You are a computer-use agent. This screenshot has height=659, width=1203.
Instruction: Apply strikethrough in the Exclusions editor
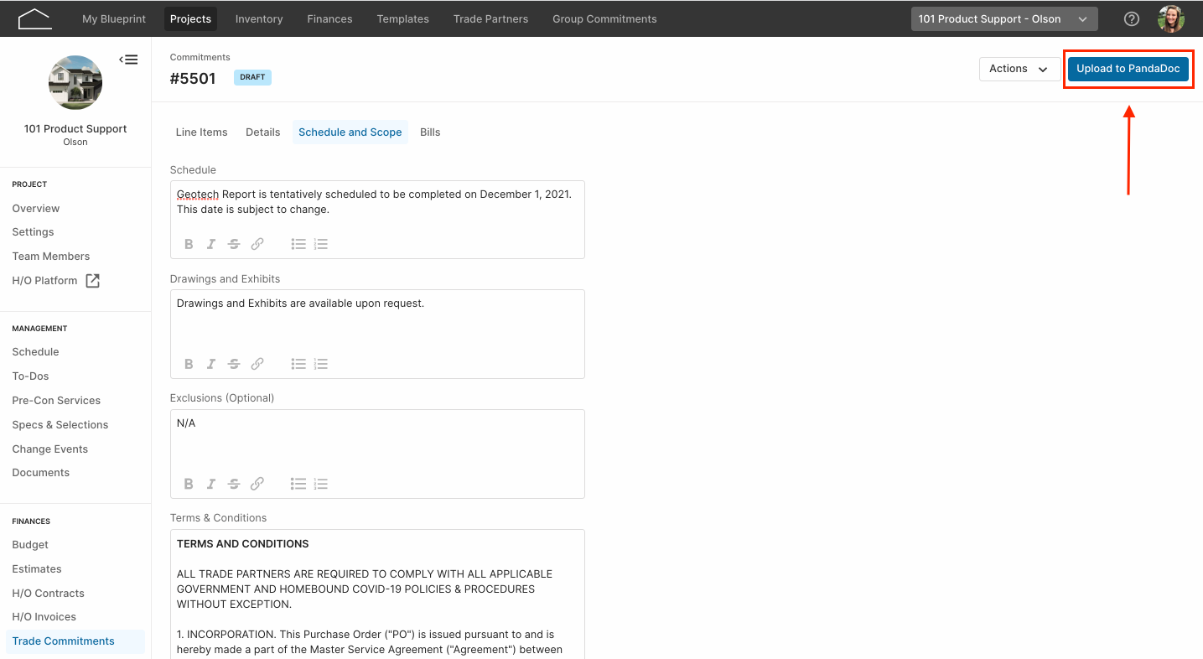coord(234,484)
